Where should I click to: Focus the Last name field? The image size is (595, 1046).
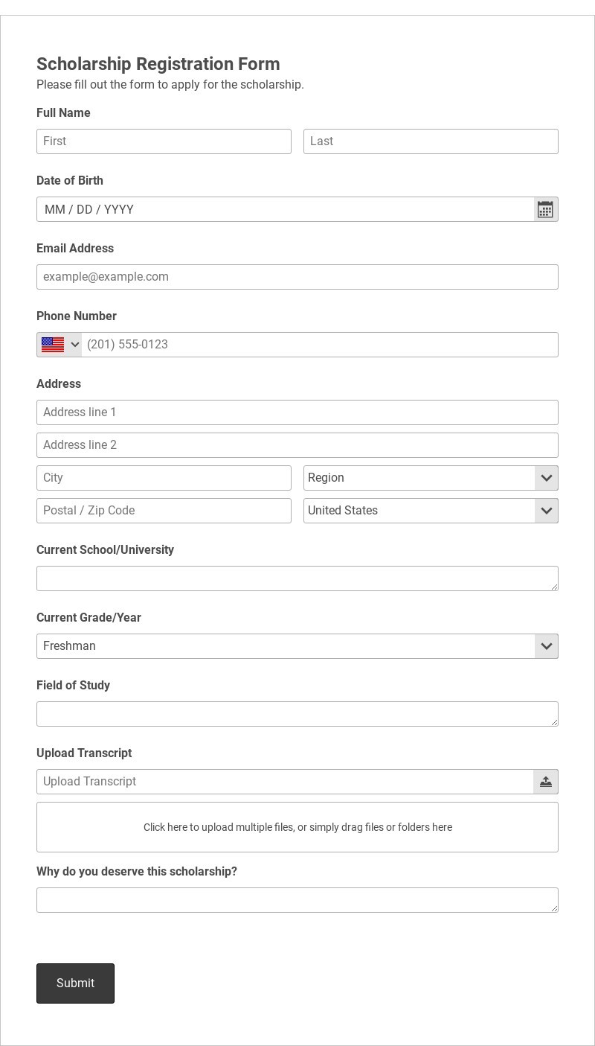[431, 141]
